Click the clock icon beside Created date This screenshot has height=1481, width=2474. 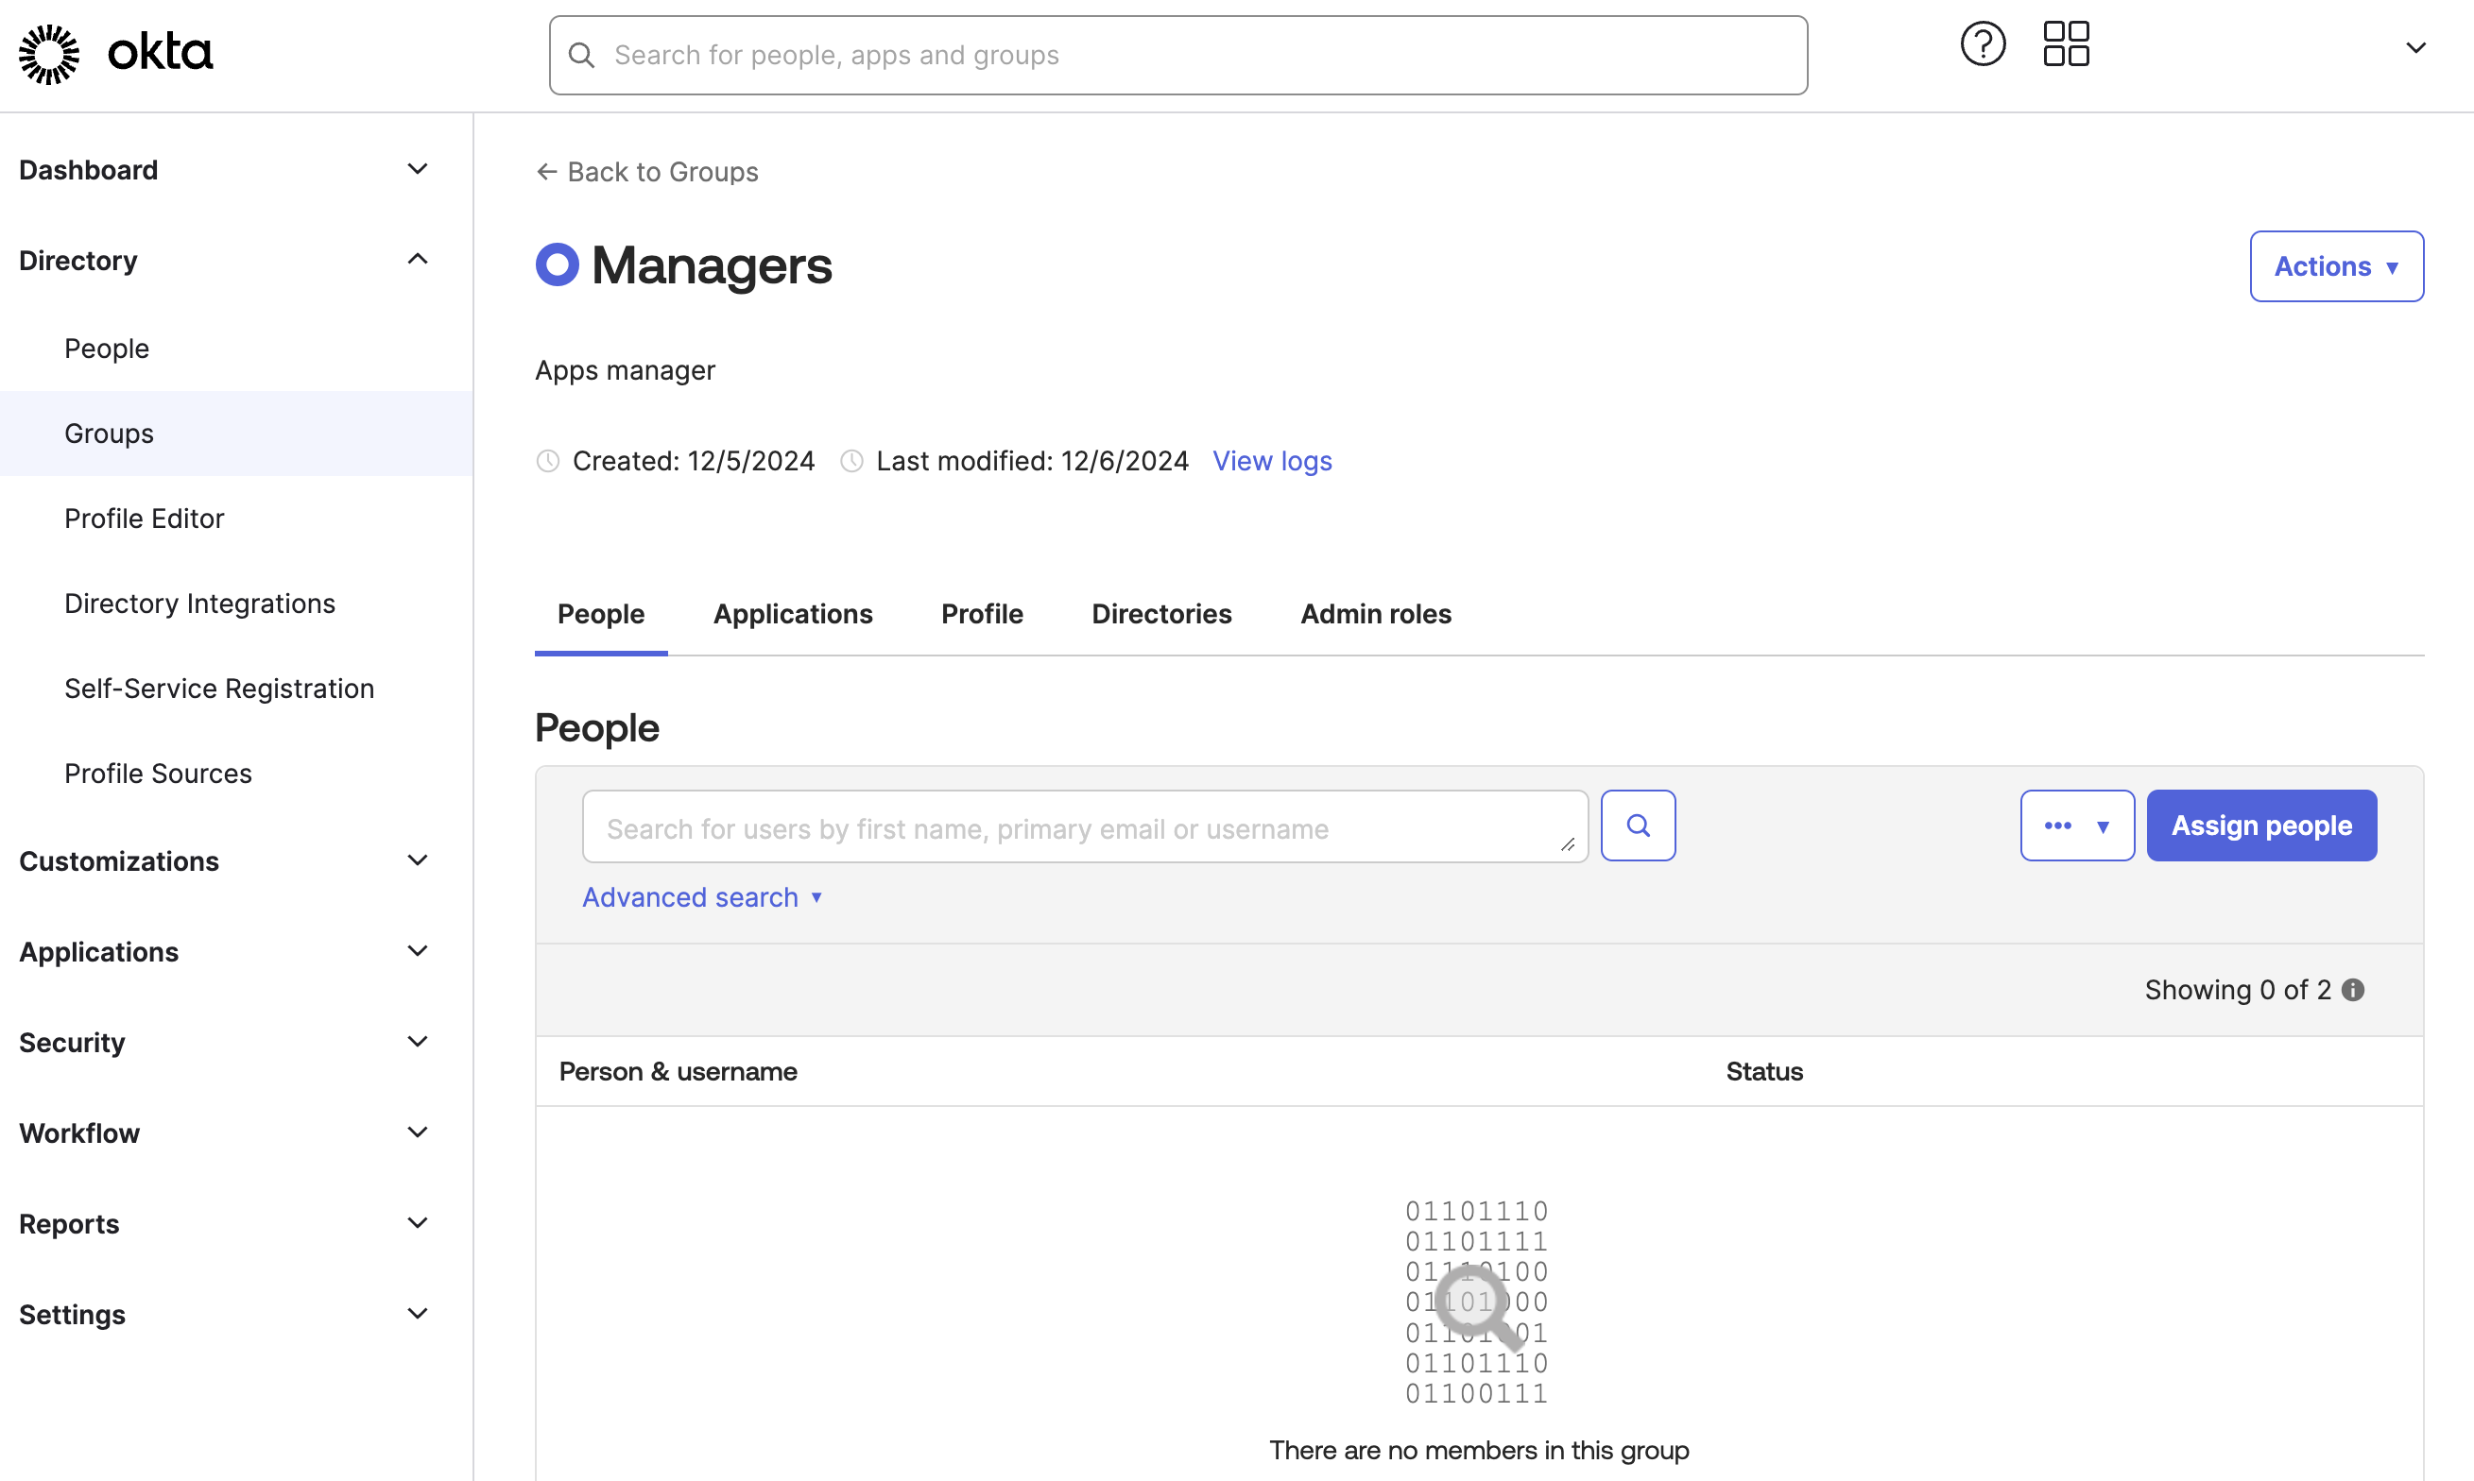547,460
